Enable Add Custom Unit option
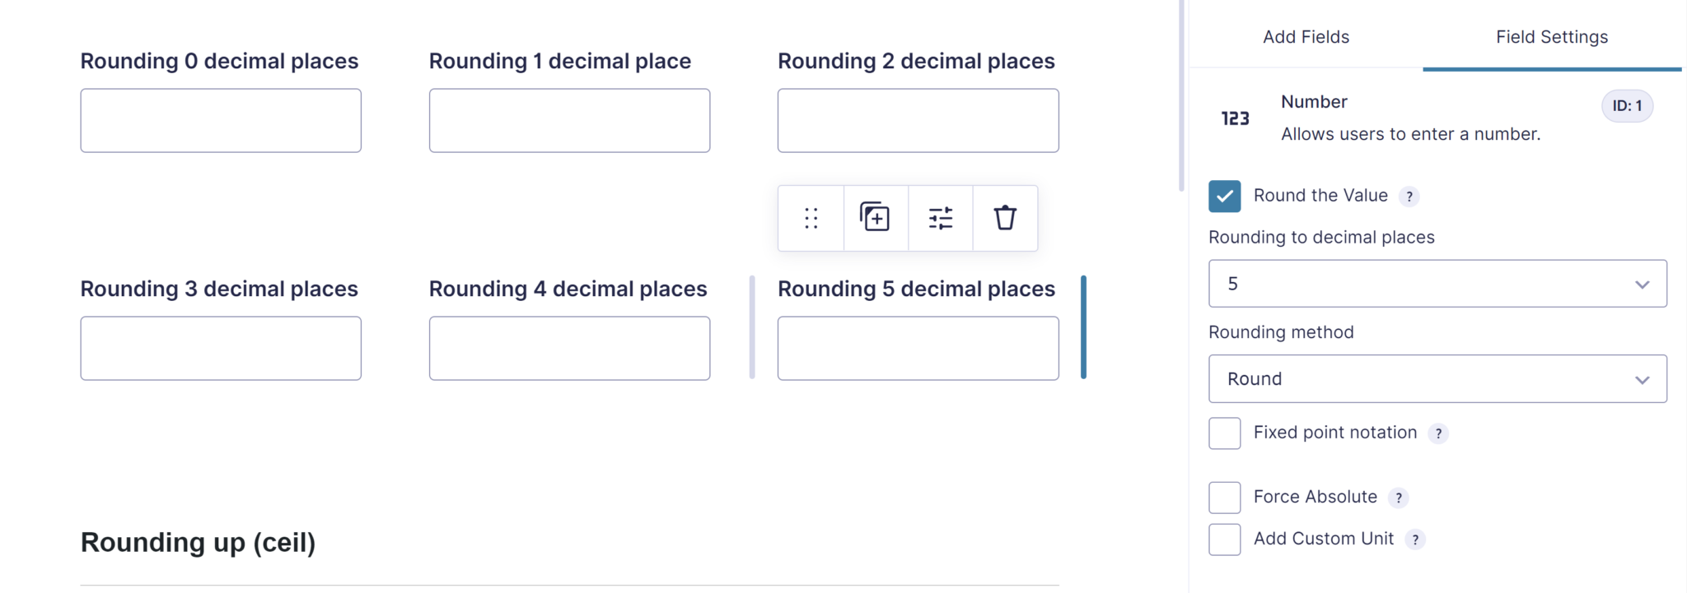 [1225, 540]
